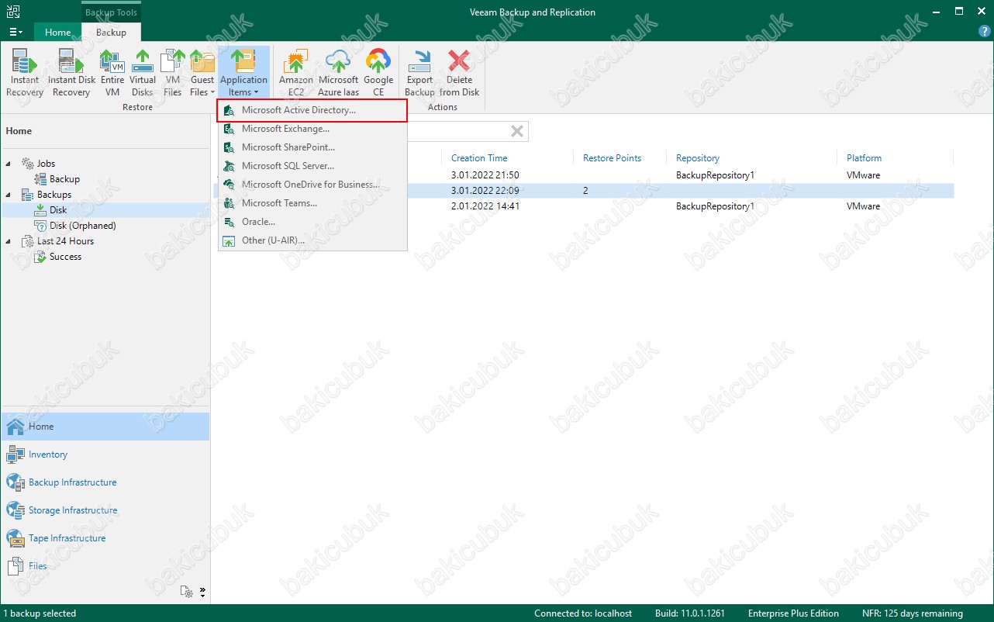Collapse the Backups tree node
The width and height of the screenshot is (994, 622).
tap(9, 195)
